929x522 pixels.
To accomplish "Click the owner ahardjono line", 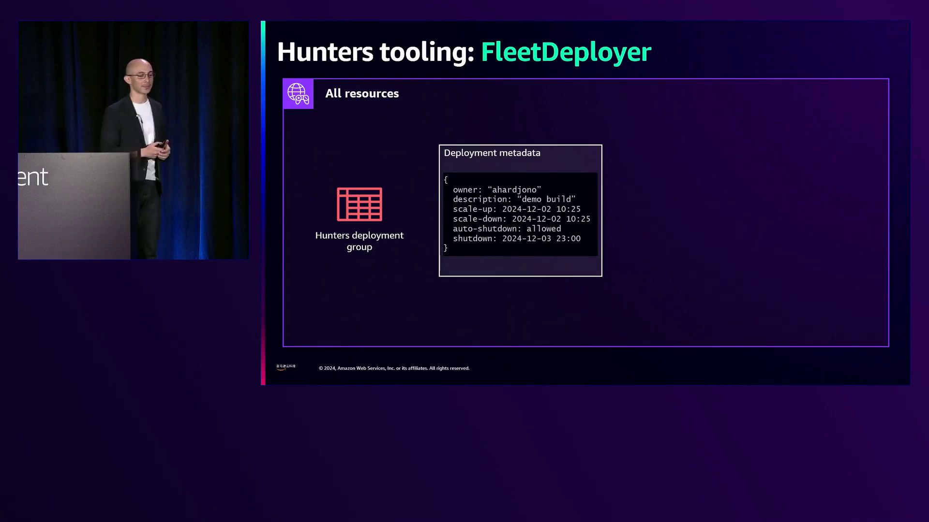I will click(496, 189).
